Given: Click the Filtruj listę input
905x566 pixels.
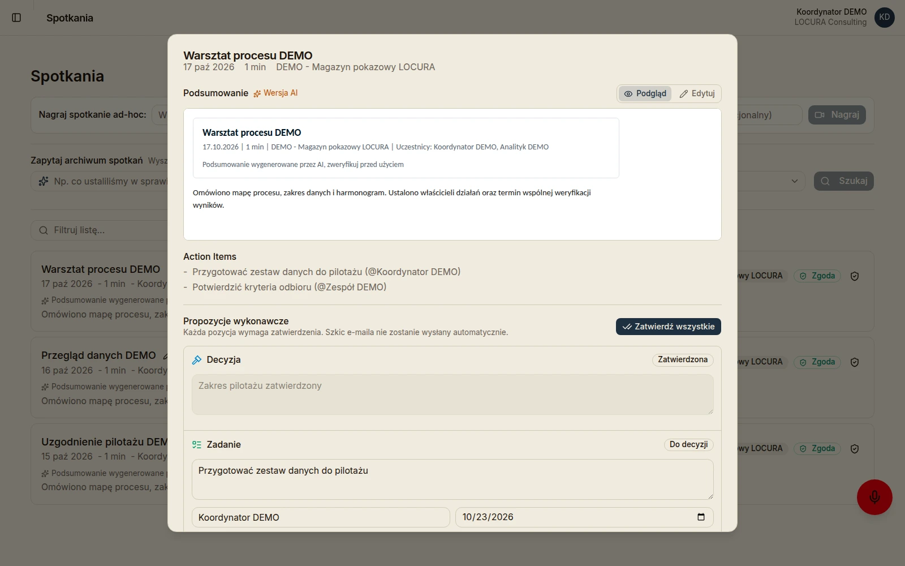Looking at the screenshot, I should point(99,230).
